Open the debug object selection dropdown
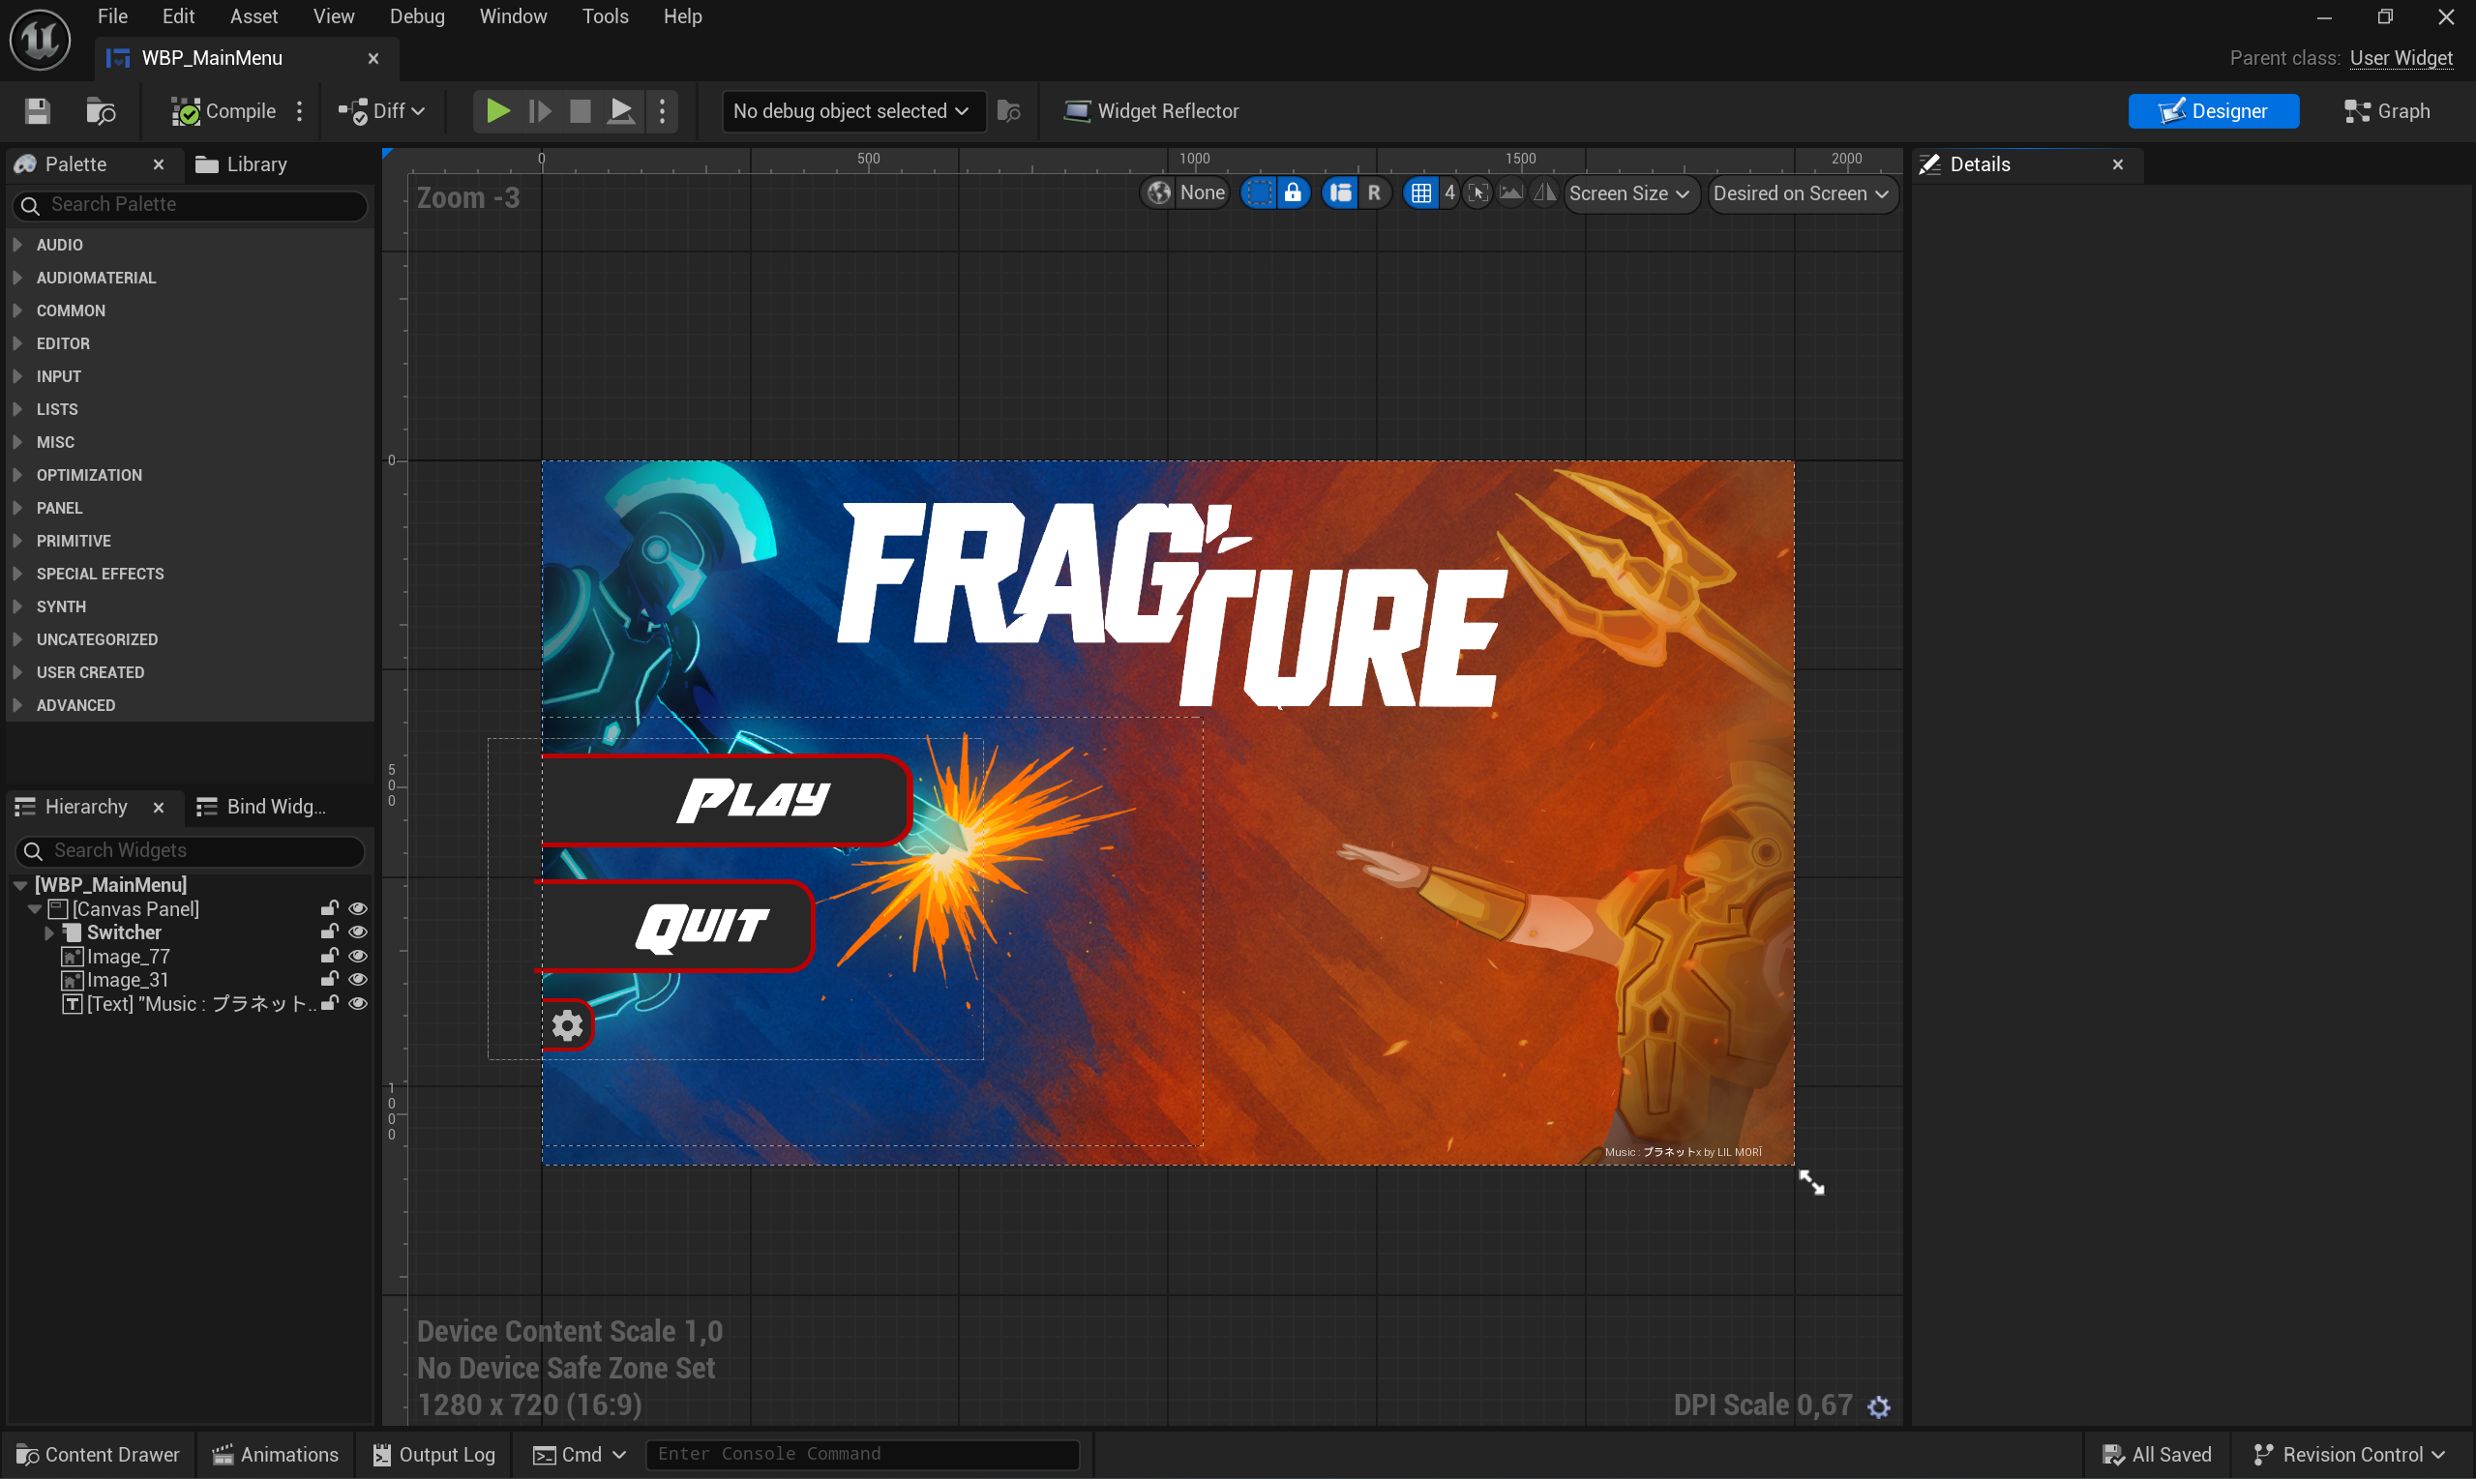The width and height of the screenshot is (2476, 1479). pos(850,110)
